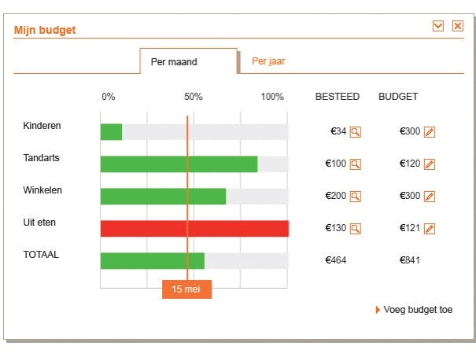Image resolution: width=476 pixels, height=357 pixels.
Task: Click the Winkelen category label
Action: pos(42,190)
